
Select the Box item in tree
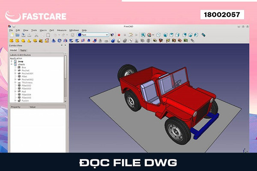24,67
